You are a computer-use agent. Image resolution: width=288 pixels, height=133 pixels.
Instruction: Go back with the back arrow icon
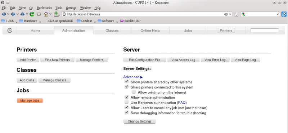4,14
